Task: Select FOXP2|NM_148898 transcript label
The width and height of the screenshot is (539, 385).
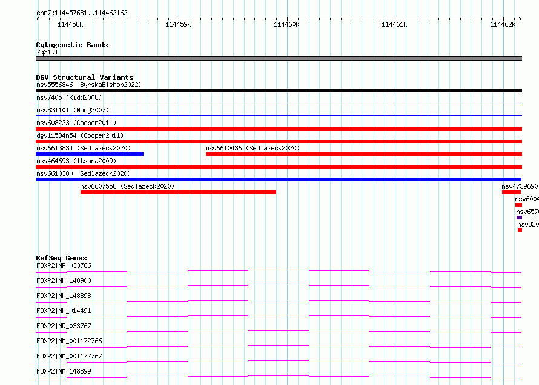Action: click(x=64, y=296)
